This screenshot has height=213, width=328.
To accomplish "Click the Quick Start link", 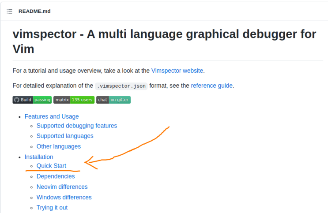I will 51,166.
